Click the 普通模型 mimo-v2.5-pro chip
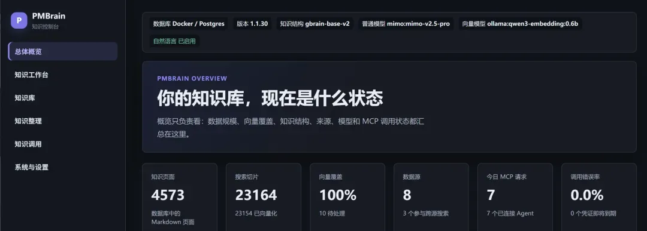647x231 pixels. click(406, 24)
